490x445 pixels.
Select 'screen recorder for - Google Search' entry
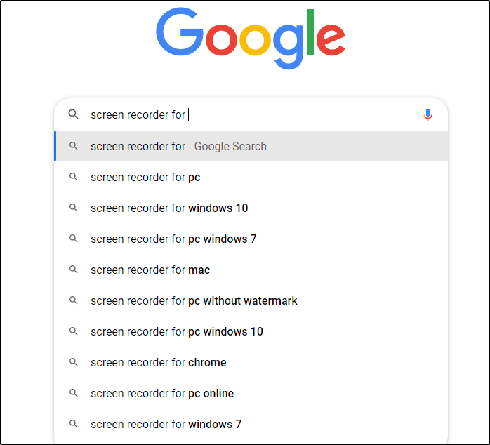pyautogui.click(x=178, y=146)
